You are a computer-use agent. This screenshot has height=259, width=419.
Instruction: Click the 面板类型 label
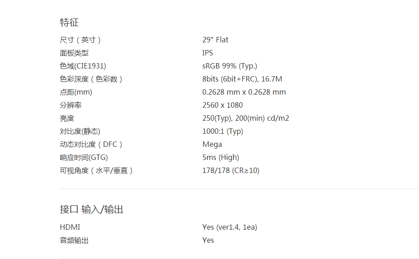click(x=74, y=53)
